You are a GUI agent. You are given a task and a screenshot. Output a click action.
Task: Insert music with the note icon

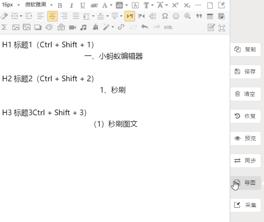(x=84, y=27)
